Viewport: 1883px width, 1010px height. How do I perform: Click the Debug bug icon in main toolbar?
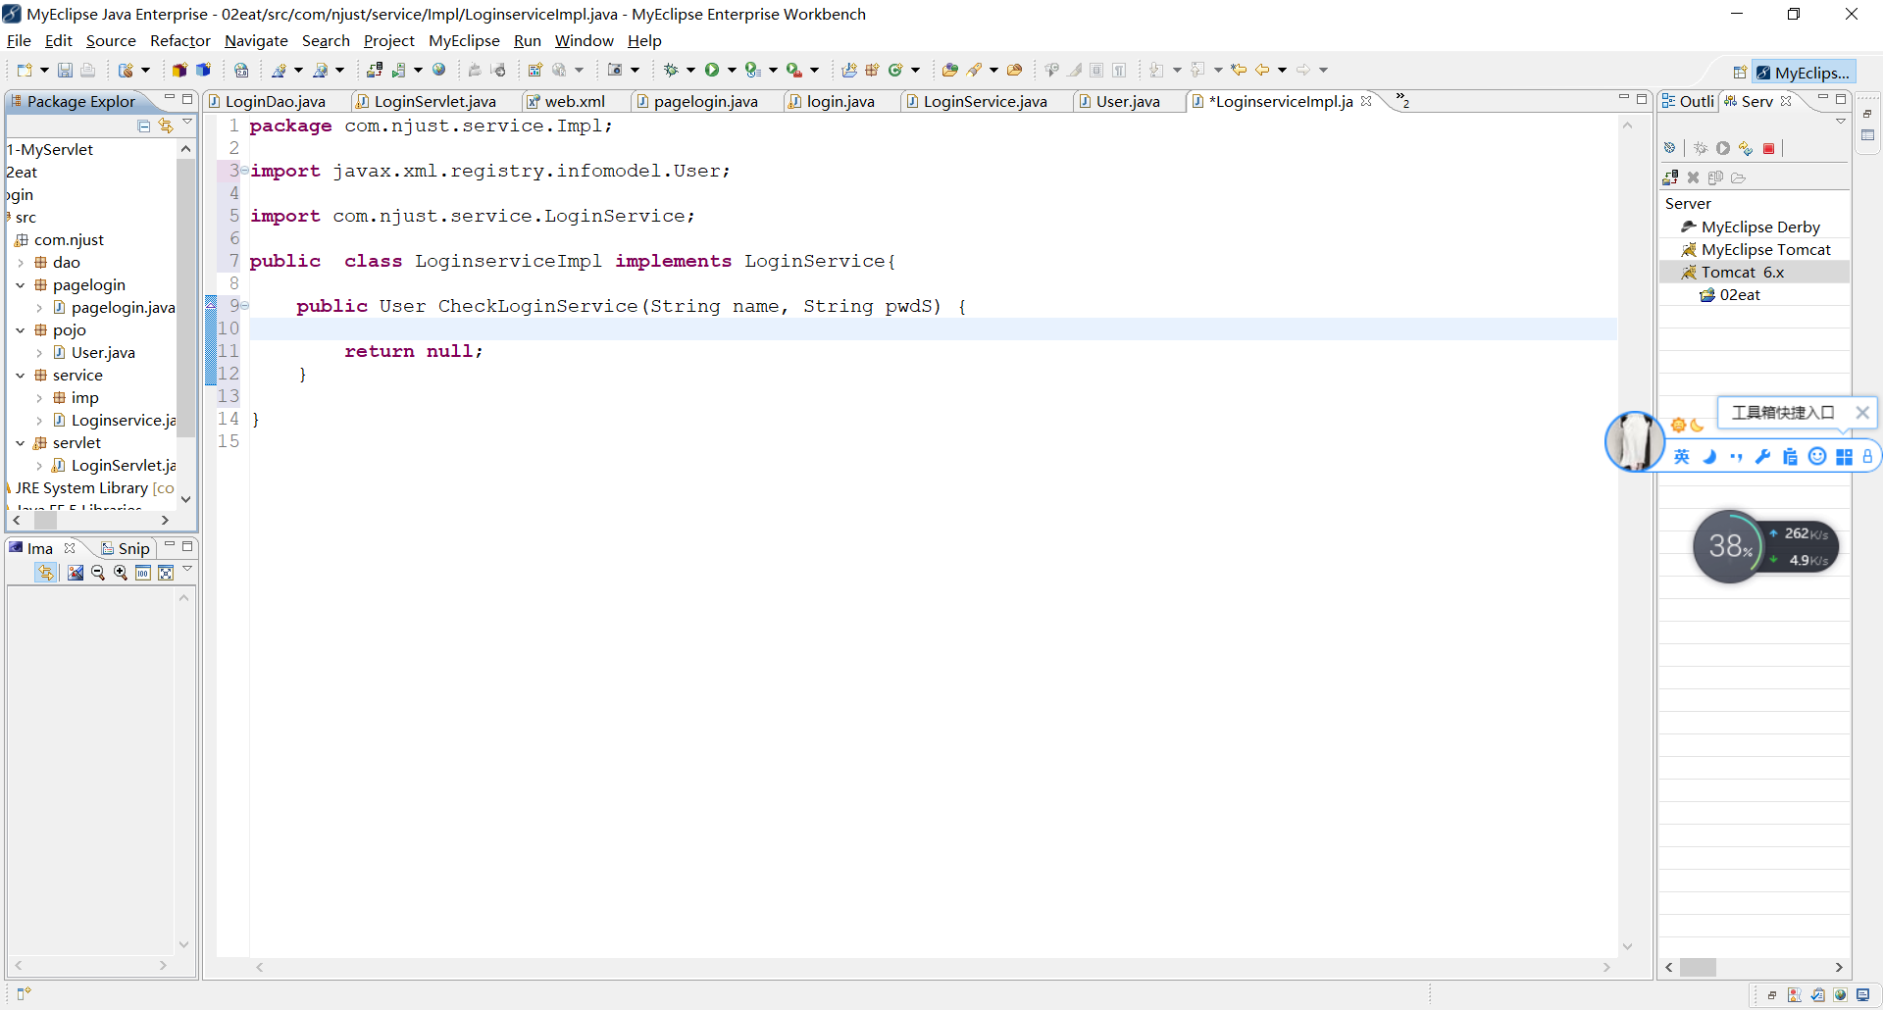click(671, 70)
